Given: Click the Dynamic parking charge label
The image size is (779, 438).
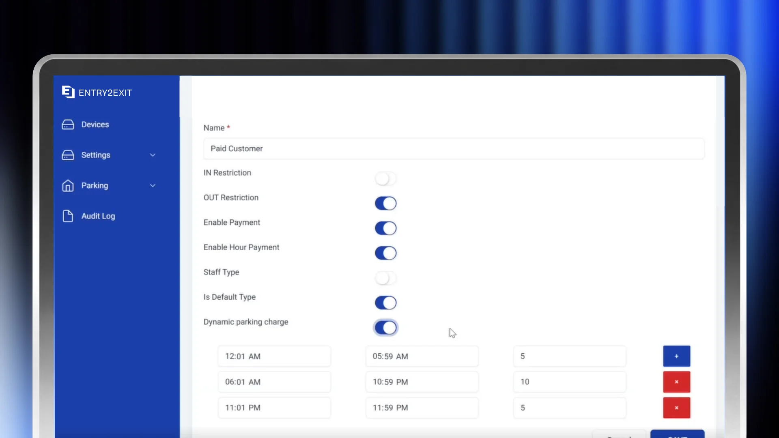Looking at the screenshot, I should [246, 322].
